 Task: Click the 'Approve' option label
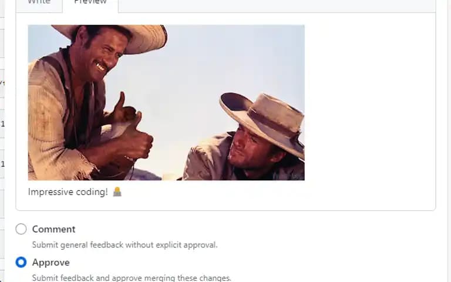pyautogui.click(x=51, y=263)
